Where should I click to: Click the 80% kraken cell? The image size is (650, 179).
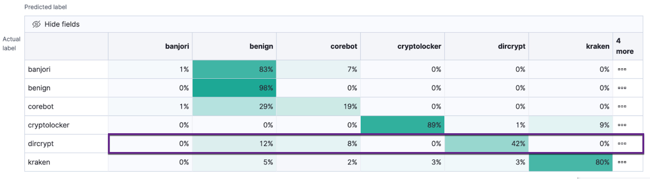pos(570,162)
